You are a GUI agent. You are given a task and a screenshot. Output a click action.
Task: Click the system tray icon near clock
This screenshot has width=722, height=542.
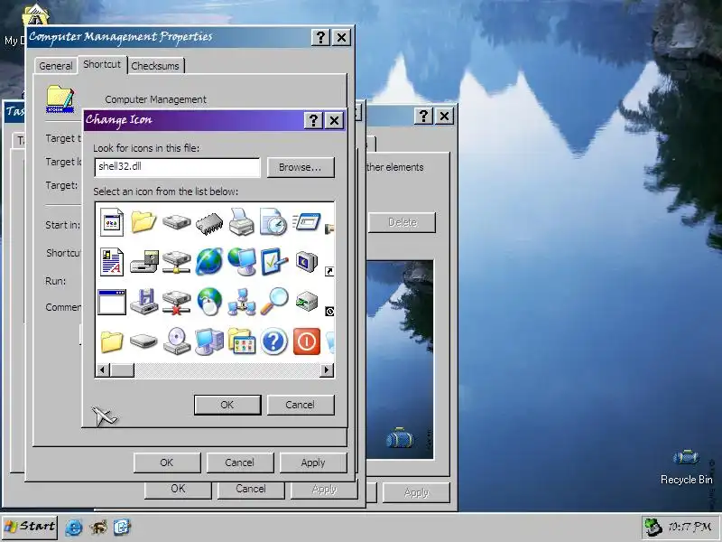coord(653,528)
